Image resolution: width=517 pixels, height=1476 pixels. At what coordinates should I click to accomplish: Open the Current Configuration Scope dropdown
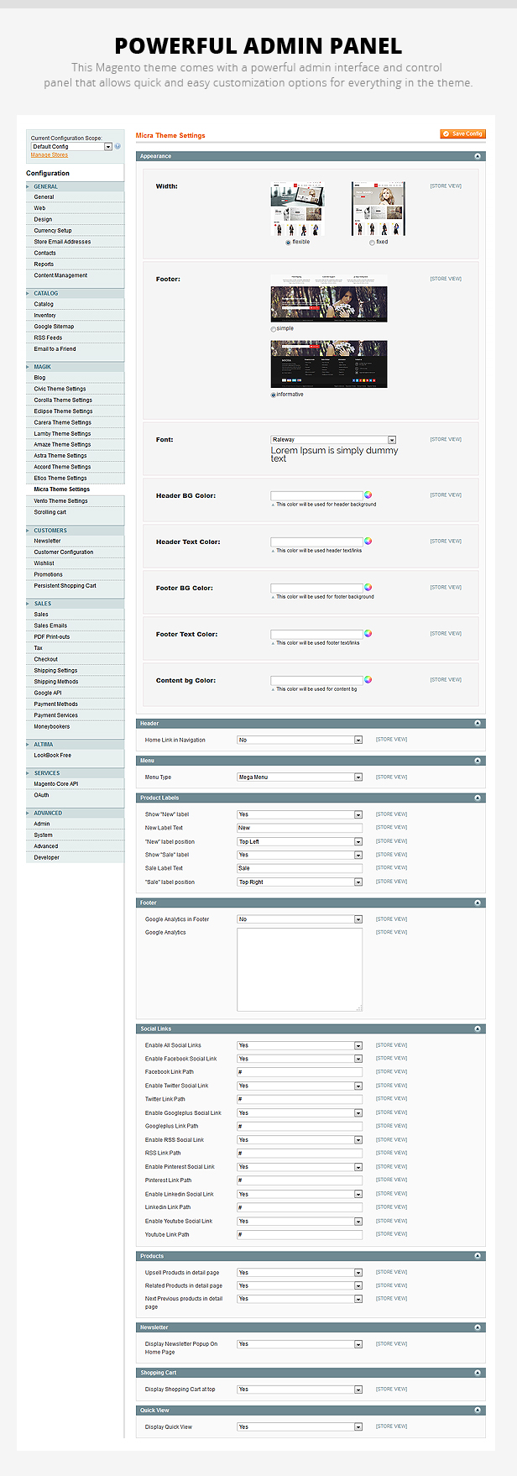71,147
